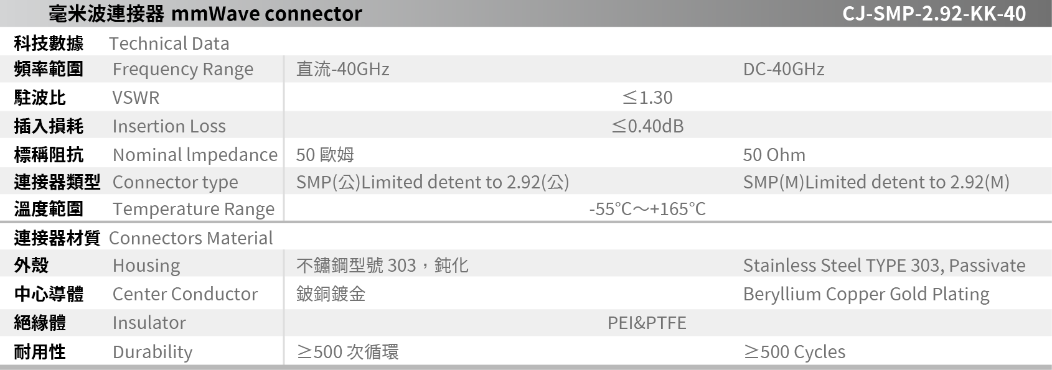Image resolution: width=1052 pixels, height=370 pixels.
Task: Click the ≤1.30 VSWR value
Action: tap(647, 98)
